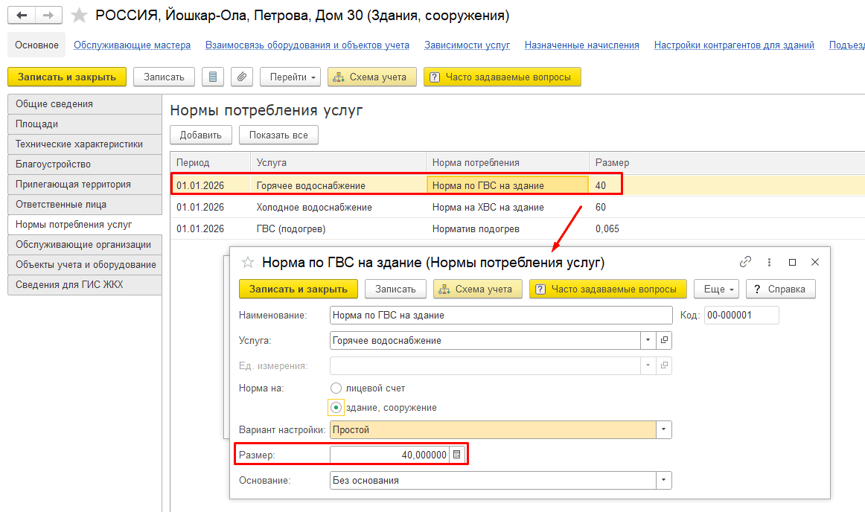Open selected Услуга item form icon

tap(664, 340)
